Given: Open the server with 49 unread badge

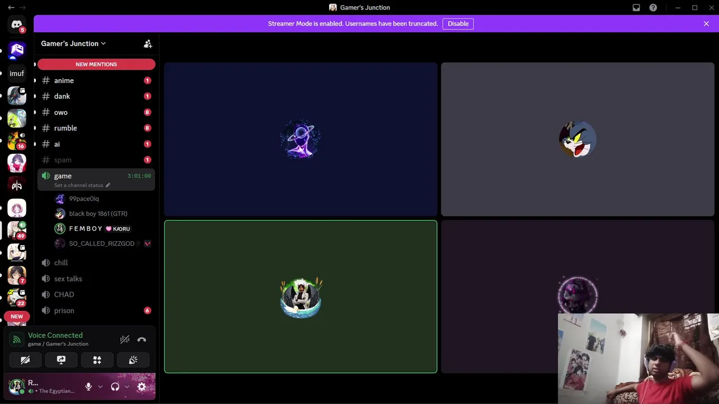Looking at the screenshot, I should 17,230.
